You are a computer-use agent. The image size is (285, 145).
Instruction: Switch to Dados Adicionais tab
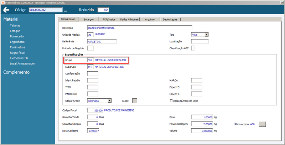(129, 20)
